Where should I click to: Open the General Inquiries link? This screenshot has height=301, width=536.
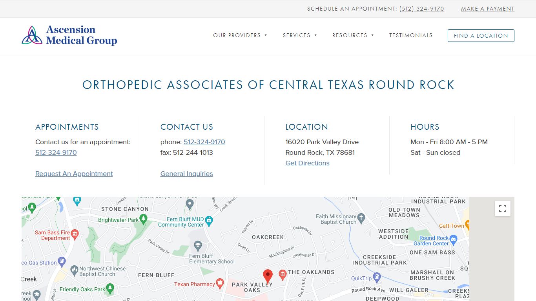coord(187,174)
